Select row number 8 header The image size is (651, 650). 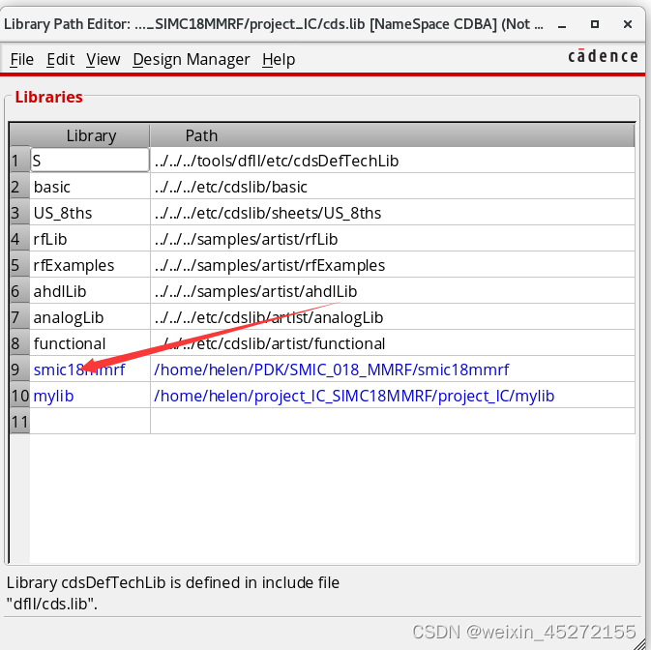click(15, 343)
